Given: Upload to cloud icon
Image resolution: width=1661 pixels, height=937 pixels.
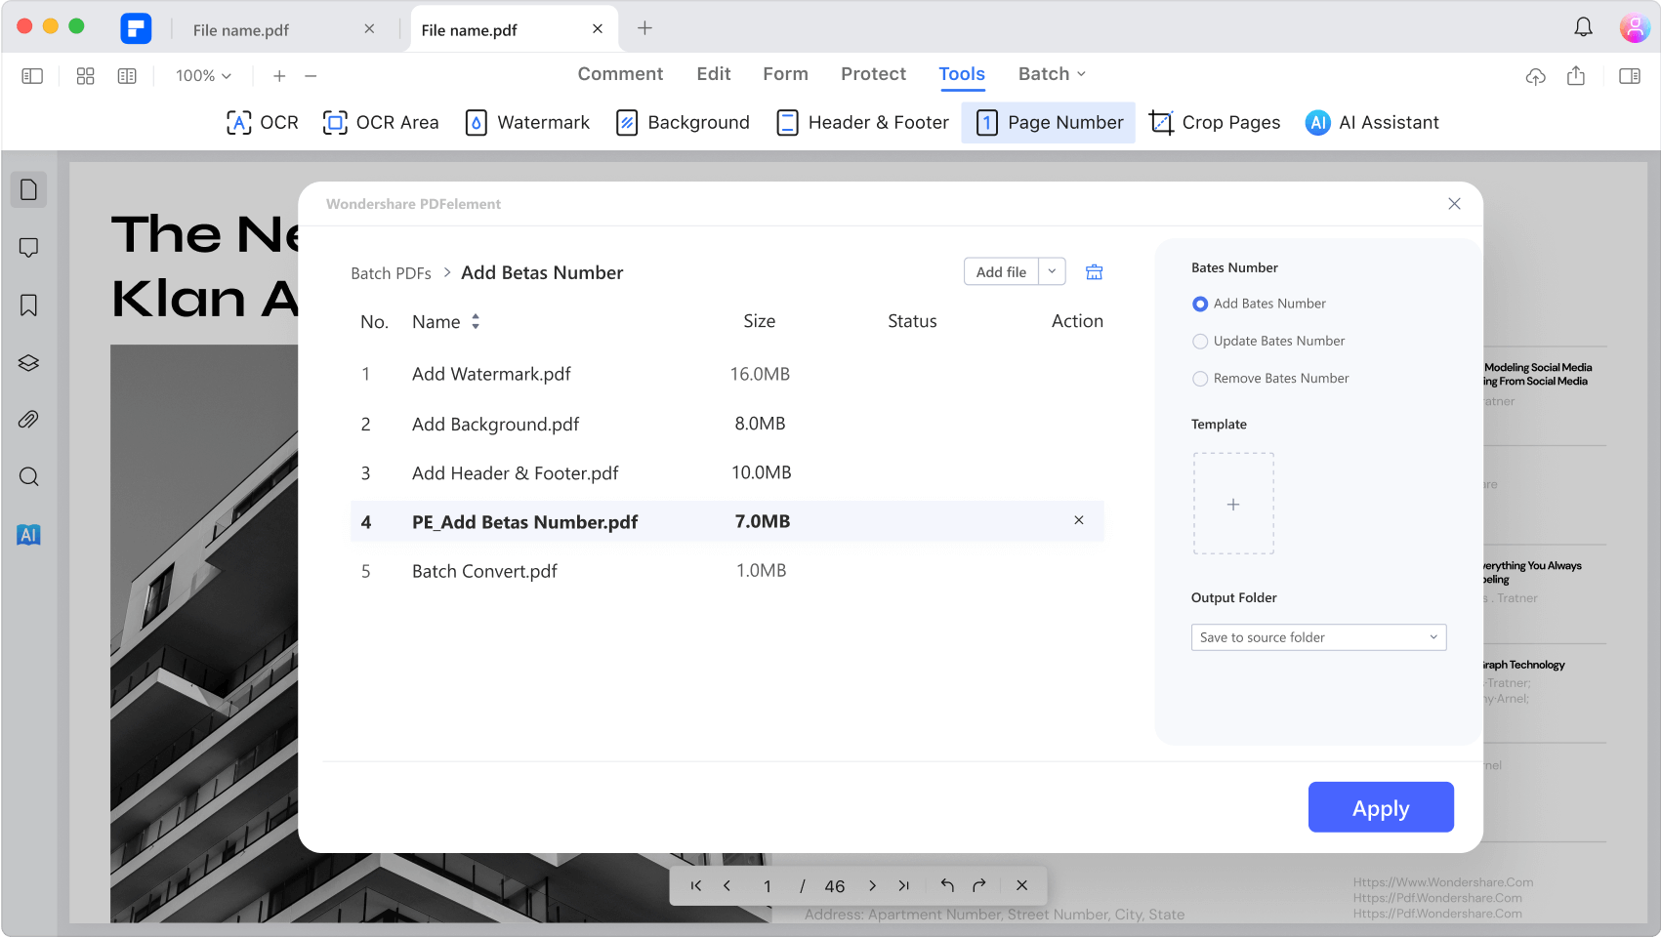Looking at the screenshot, I should tap(1536, 76).
